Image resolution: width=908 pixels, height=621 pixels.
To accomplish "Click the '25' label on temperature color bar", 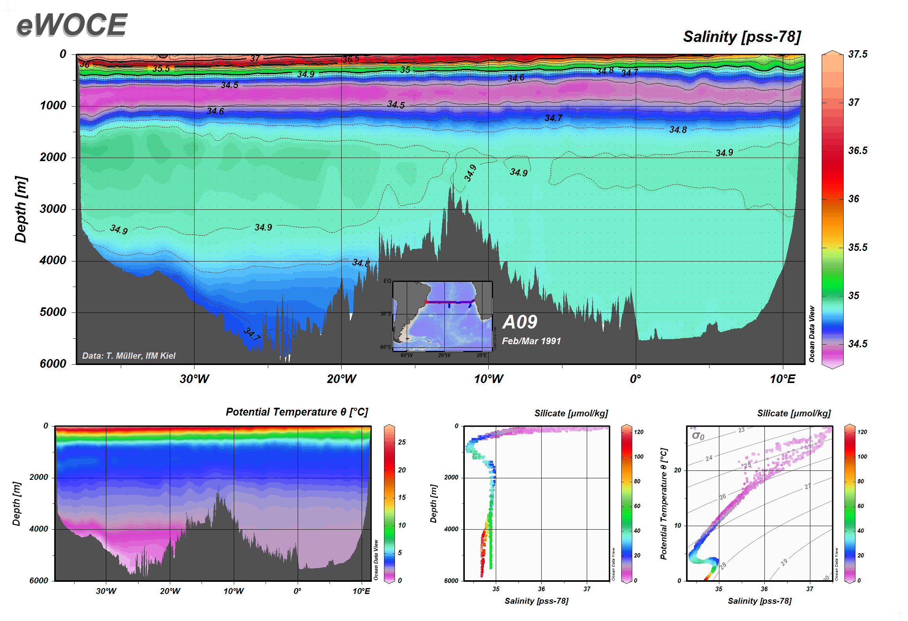I will 402,442.
